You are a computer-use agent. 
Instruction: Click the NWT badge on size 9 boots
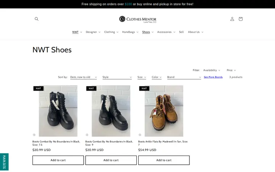91,88
